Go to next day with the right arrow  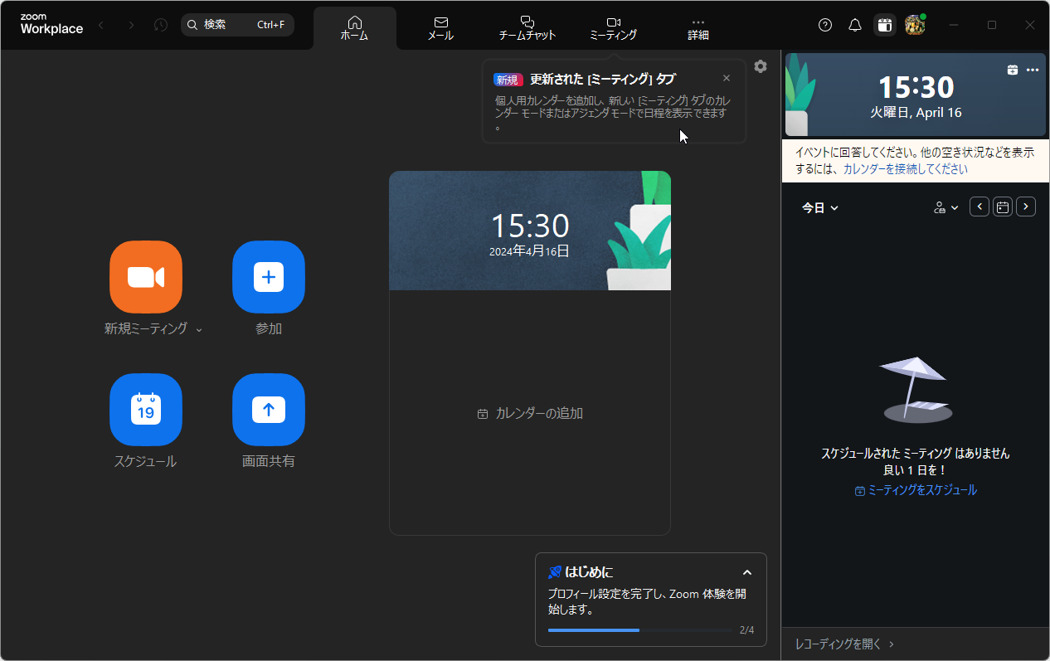pos(1025,206)
